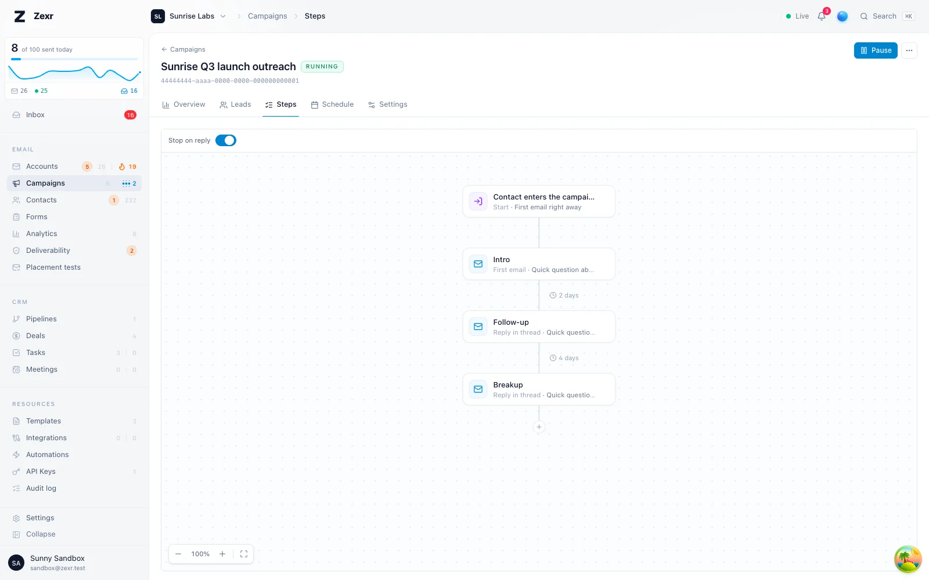Open Deliverability in sidebar
The width and height of the screenshot is (929, 580).
click(74, 251)
